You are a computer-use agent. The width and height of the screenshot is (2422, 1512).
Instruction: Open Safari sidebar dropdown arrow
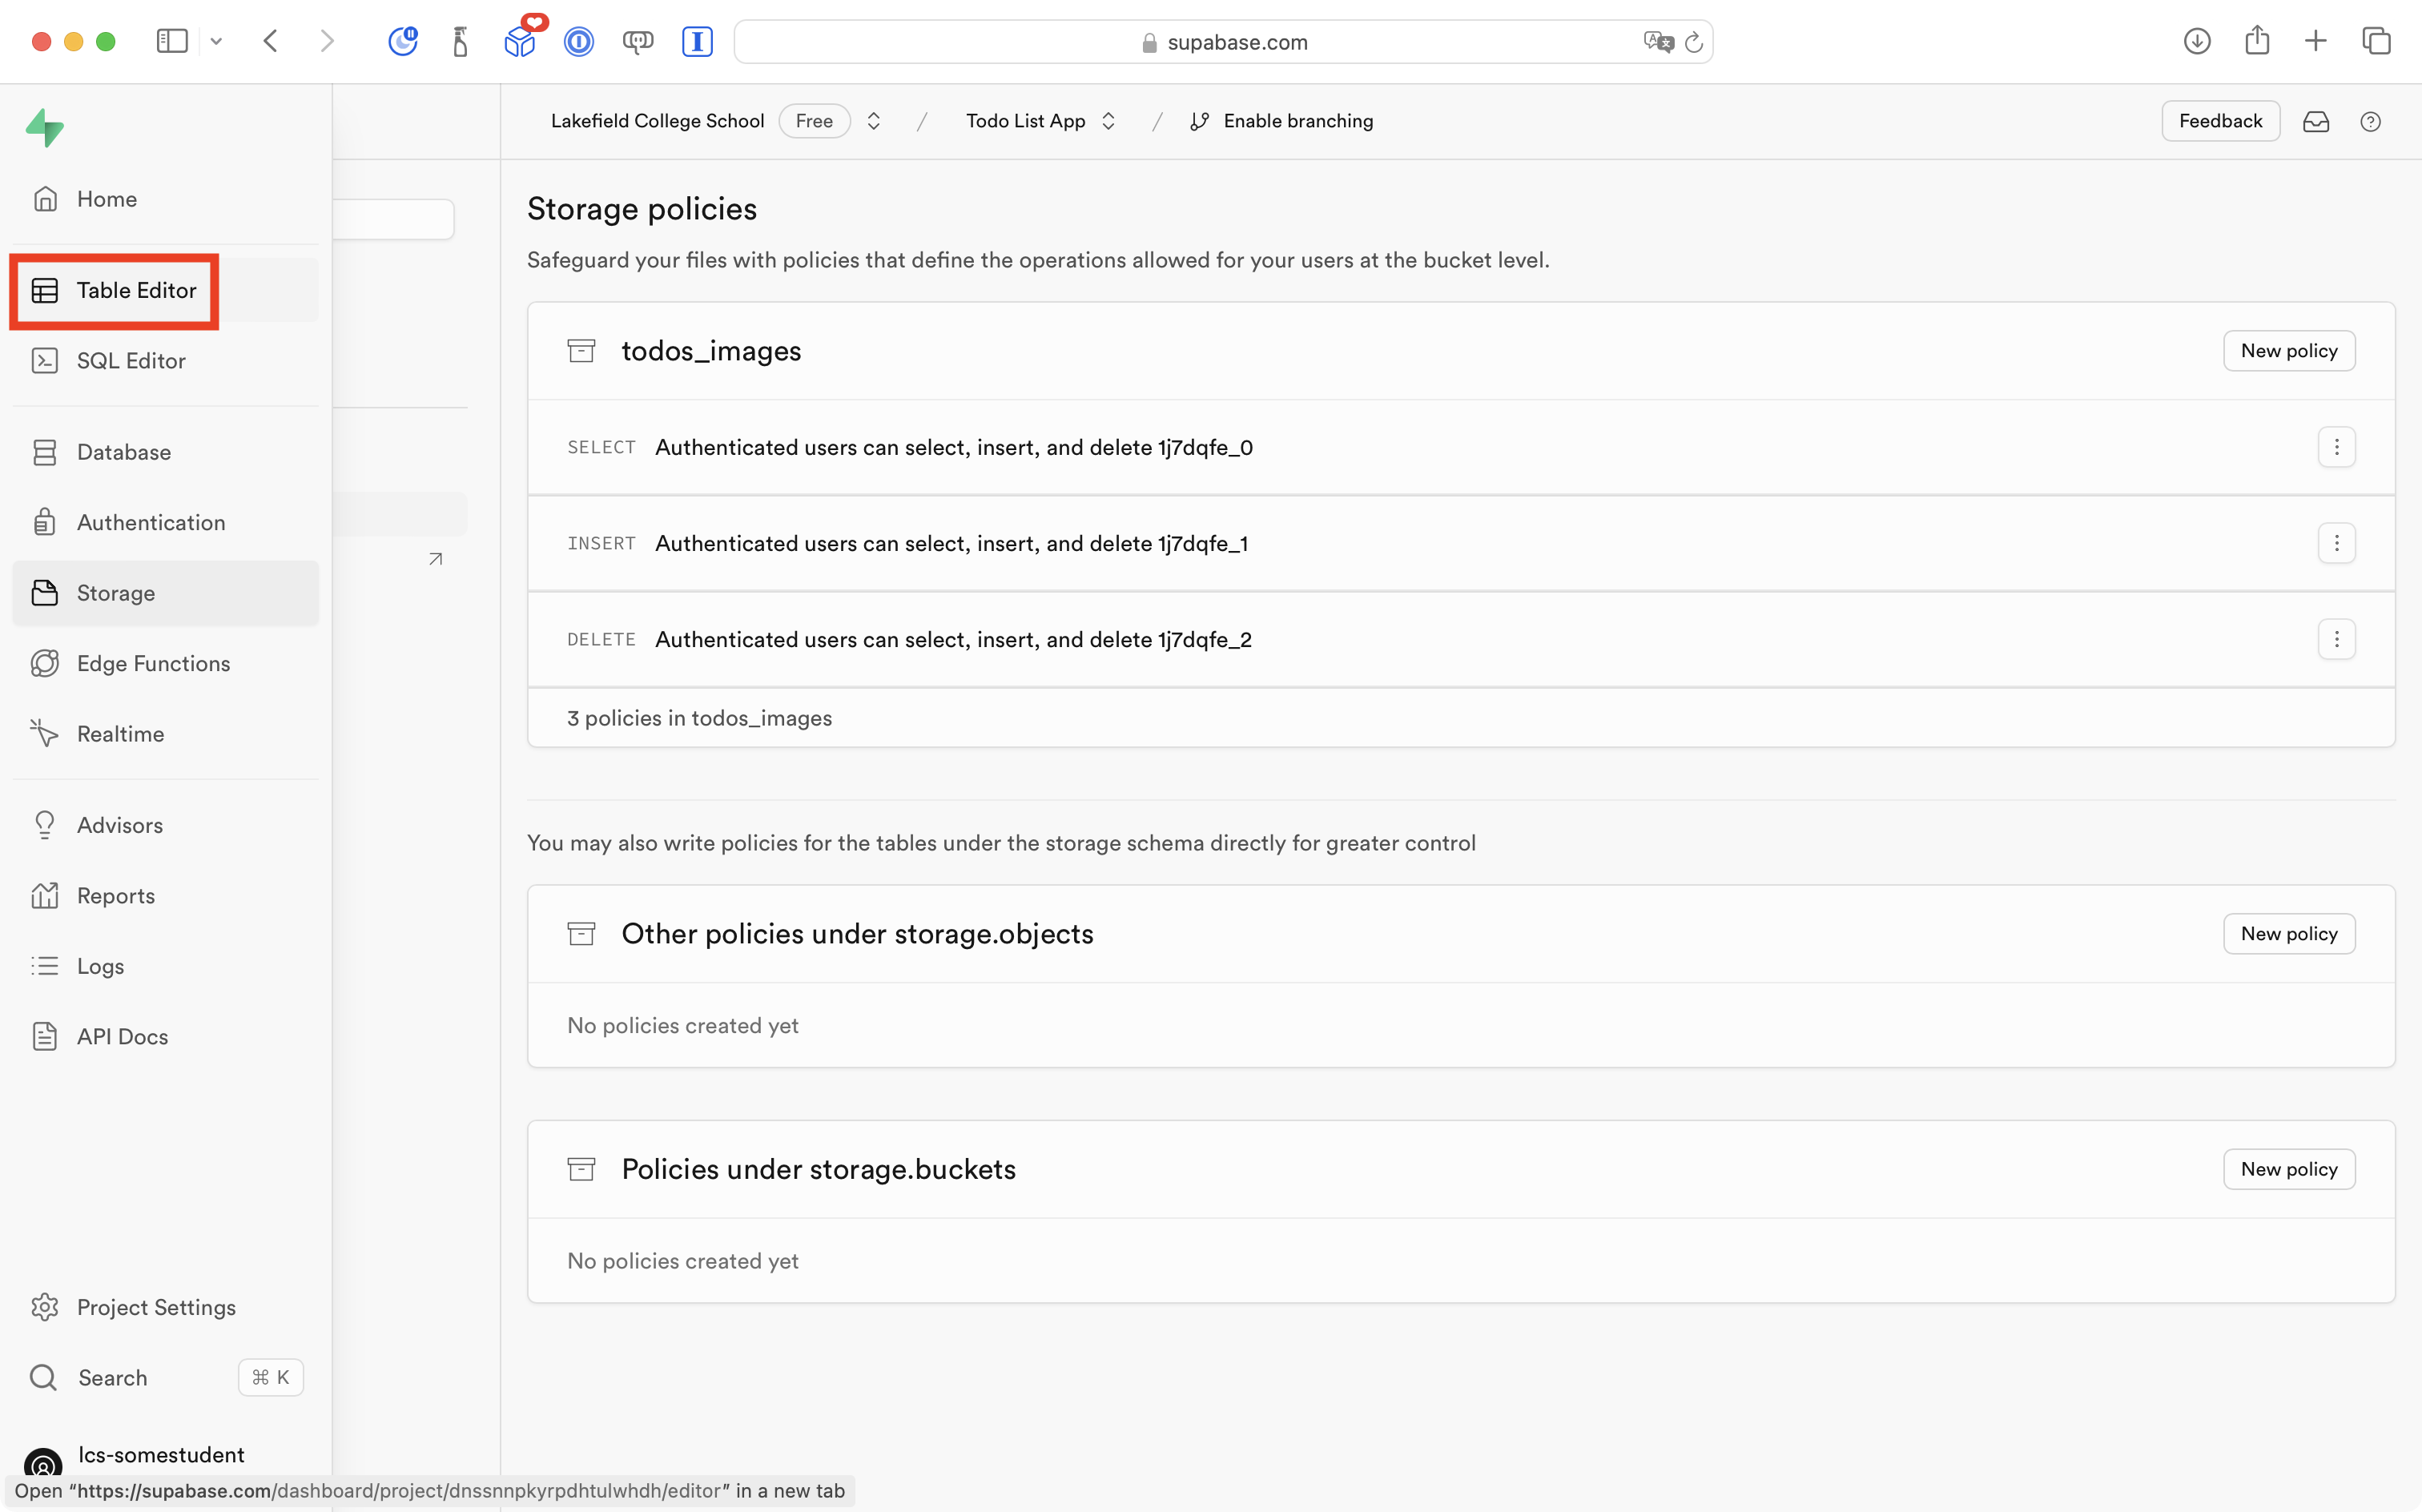tap(216, 41)
